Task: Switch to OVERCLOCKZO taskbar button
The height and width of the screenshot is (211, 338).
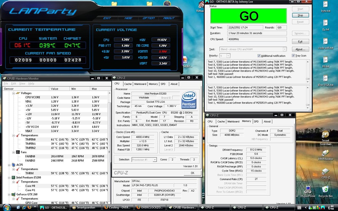Action: (x=150, y=208)
